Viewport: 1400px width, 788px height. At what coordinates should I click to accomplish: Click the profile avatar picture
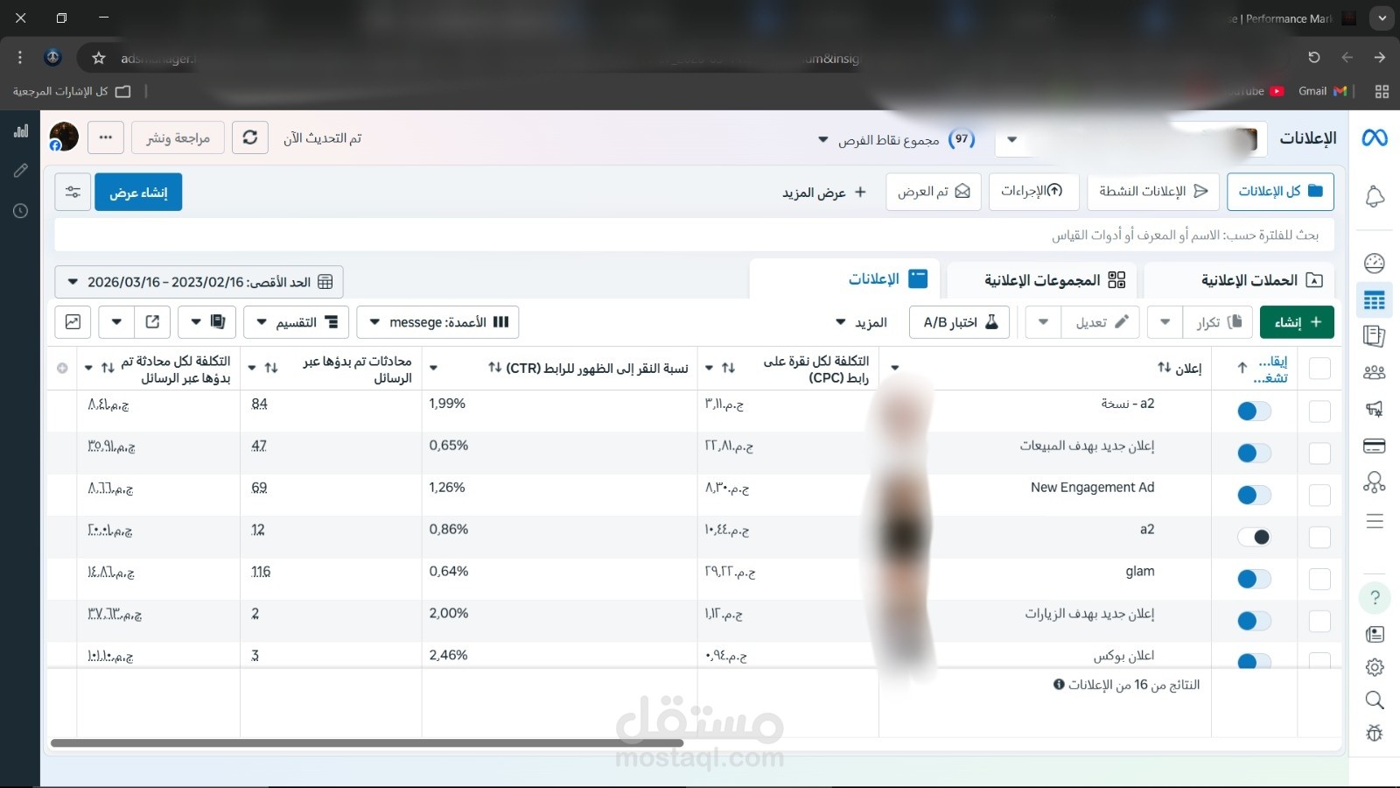point(64,137)
